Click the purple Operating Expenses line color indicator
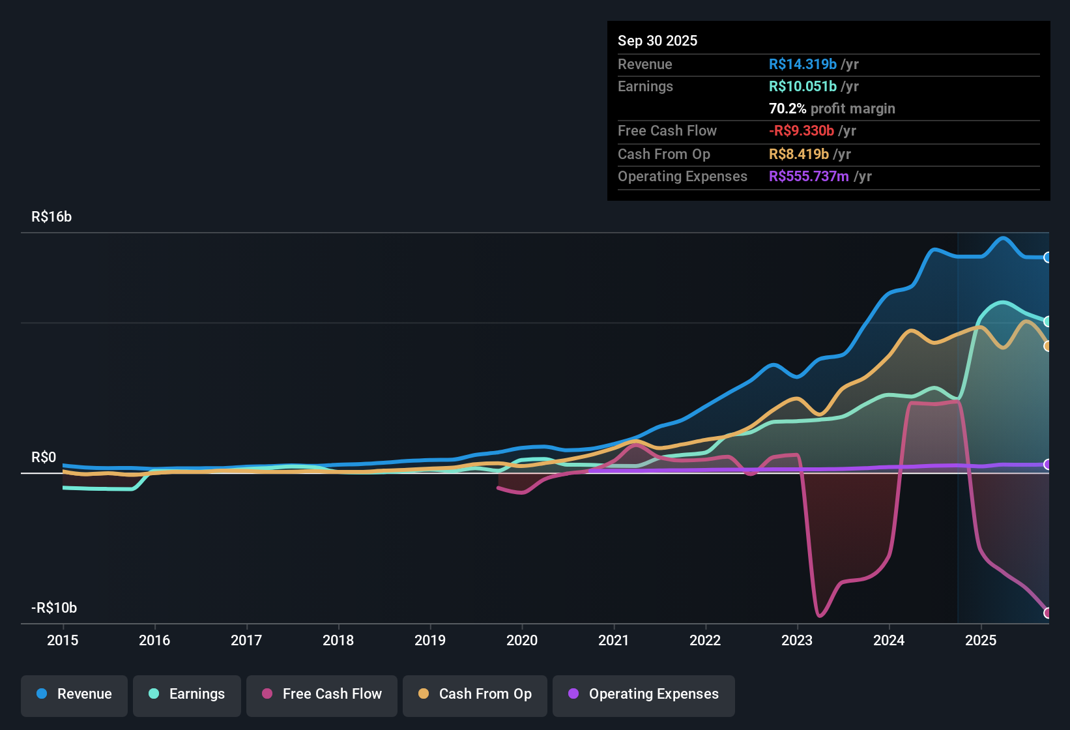The width and height of the screenshot is (1070, 730). 573,694
